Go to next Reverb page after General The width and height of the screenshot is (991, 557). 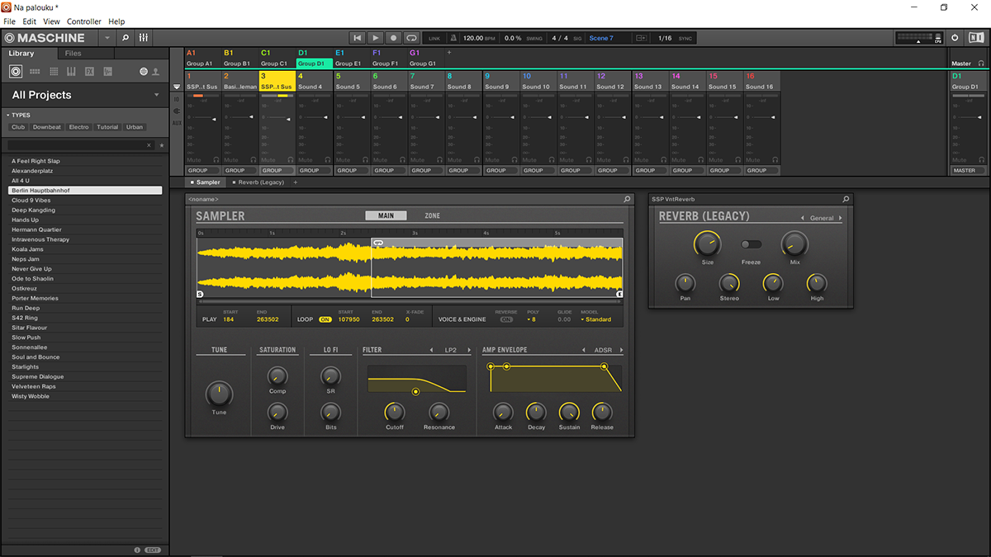coord(841,218)
